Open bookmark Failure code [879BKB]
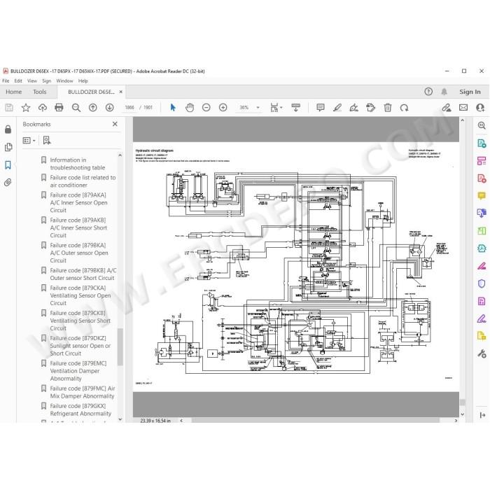The image size is (490, 490). click(x=83, y=274)
